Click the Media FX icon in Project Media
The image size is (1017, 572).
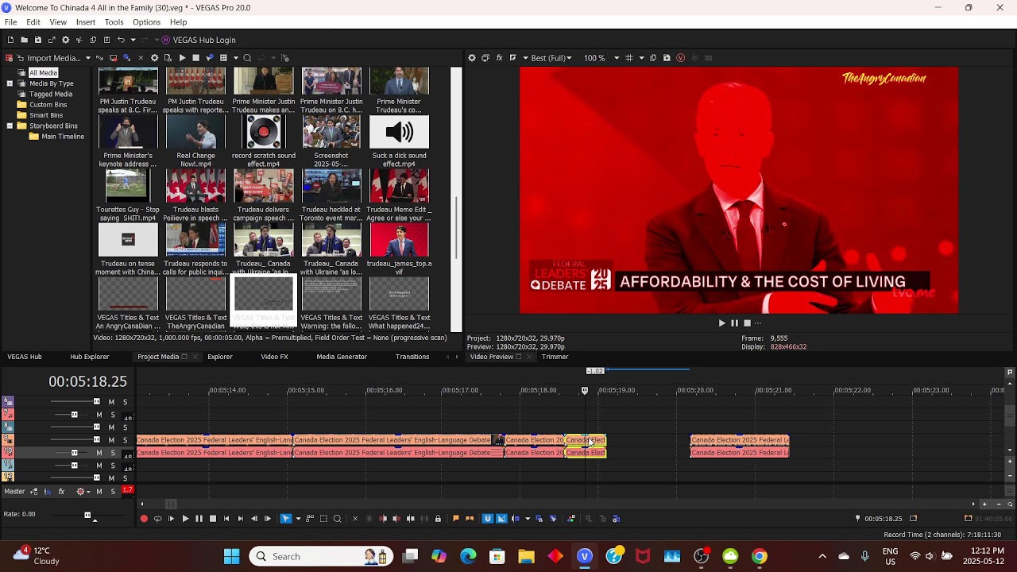point(168,58)
